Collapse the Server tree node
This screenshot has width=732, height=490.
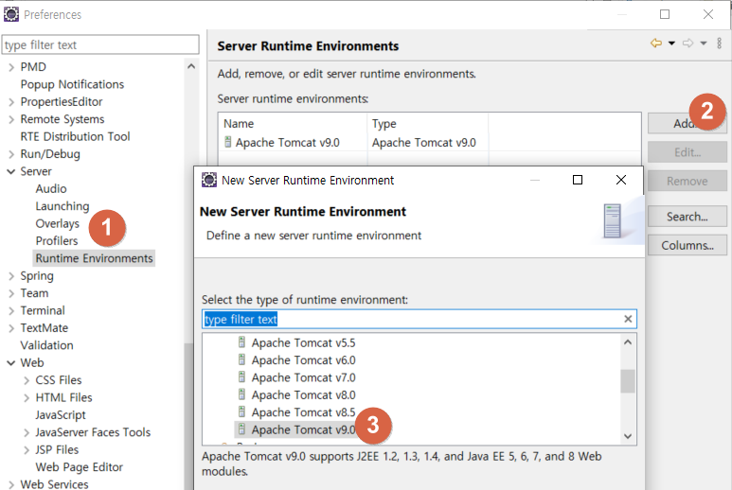coord(11,171)
